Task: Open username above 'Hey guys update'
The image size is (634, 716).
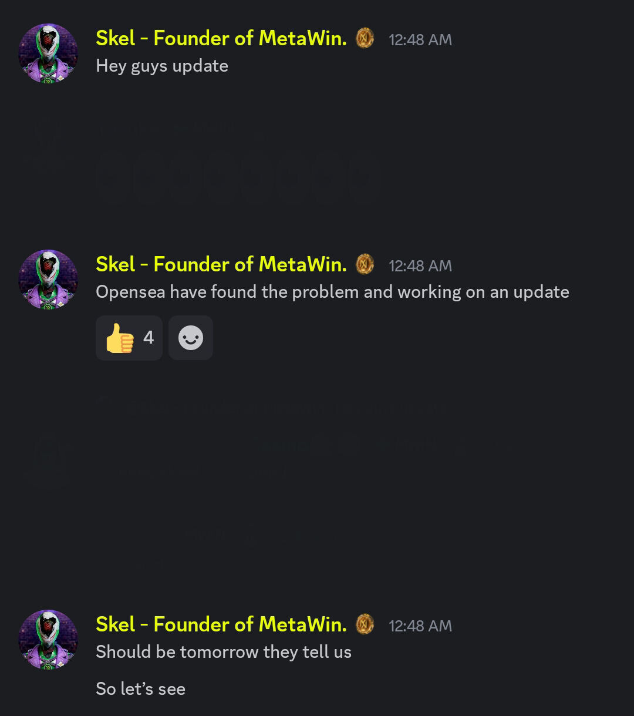Action: 221,38
